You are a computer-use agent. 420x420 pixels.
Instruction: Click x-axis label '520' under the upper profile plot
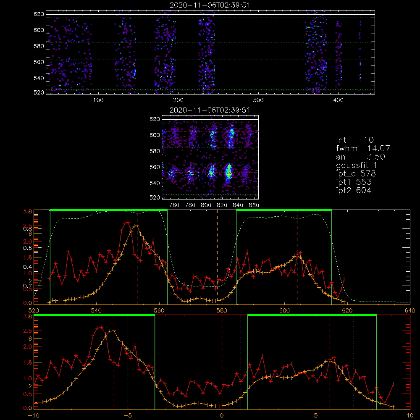(x=34, y=310)
